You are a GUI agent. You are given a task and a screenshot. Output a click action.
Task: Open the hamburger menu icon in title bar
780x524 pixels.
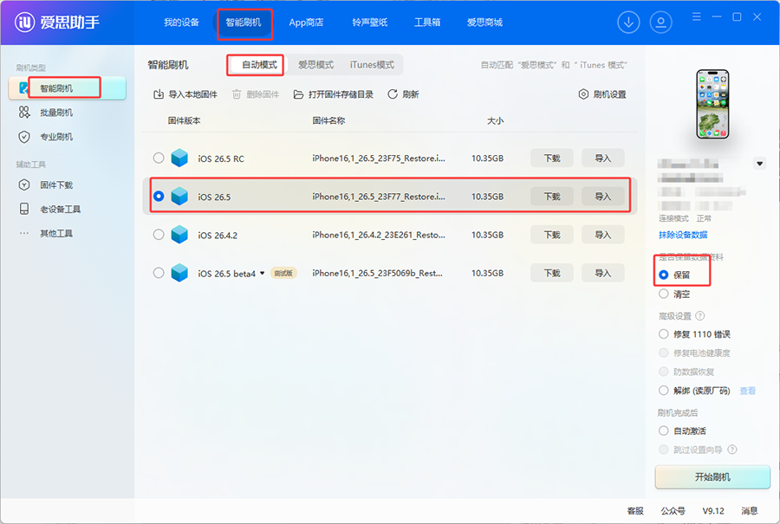[697, 17]
